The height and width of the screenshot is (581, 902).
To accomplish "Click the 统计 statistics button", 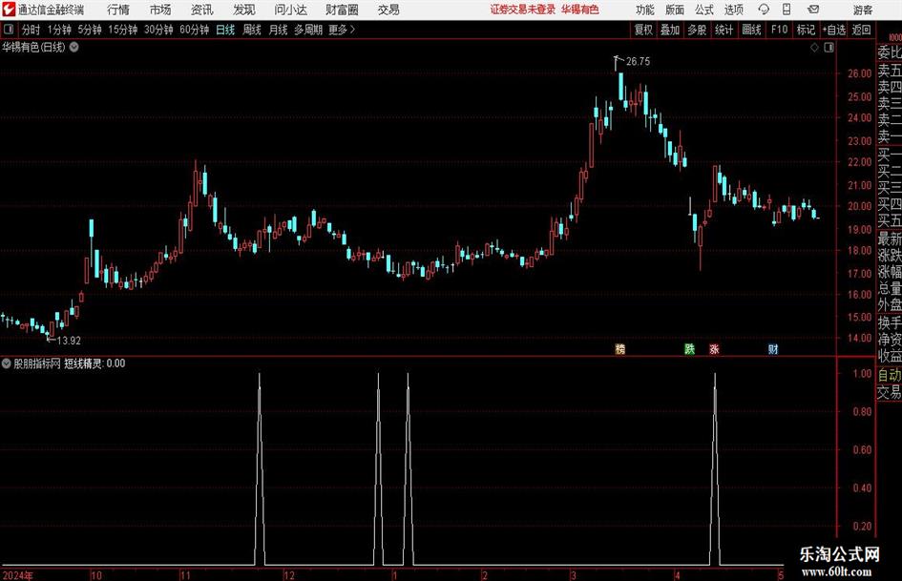I will (724, 30).
